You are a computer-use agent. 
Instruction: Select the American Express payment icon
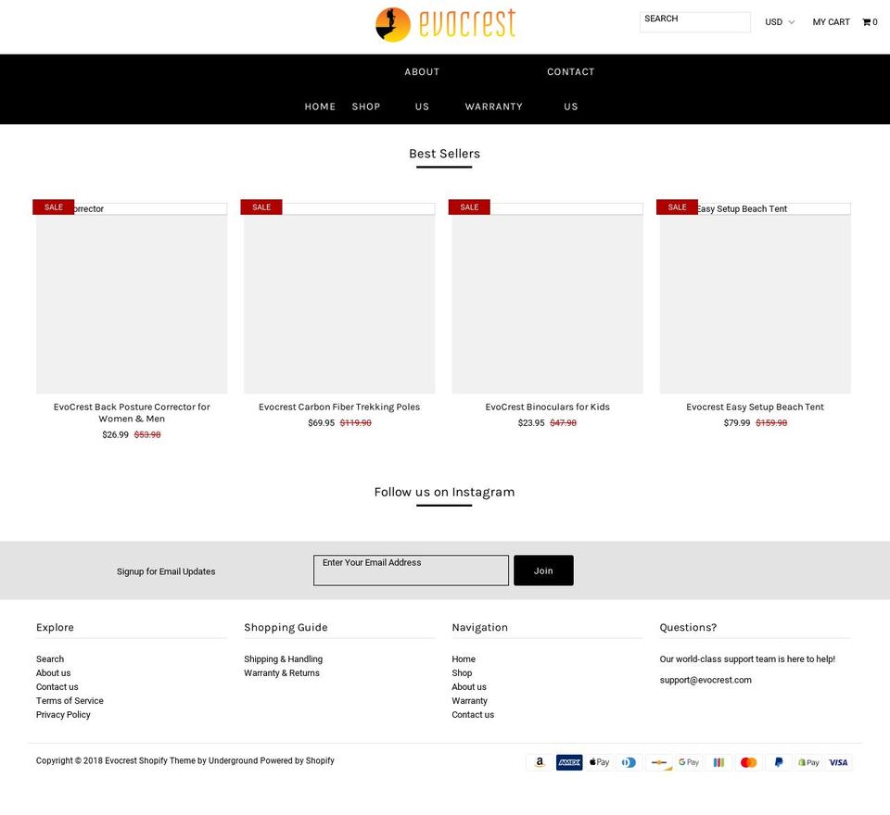(569, 762)
